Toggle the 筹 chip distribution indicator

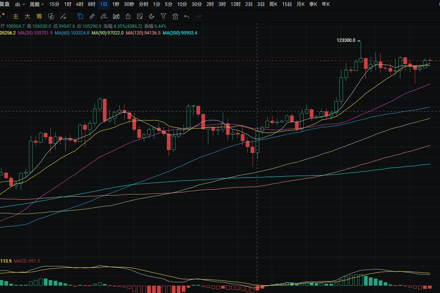[39, 17]
